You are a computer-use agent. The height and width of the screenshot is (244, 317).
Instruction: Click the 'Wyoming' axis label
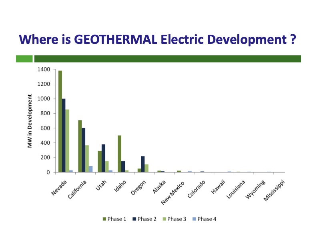coord(255,189)
